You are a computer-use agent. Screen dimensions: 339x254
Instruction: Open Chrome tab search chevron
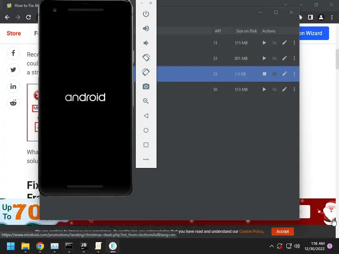[x=286, y=5]
